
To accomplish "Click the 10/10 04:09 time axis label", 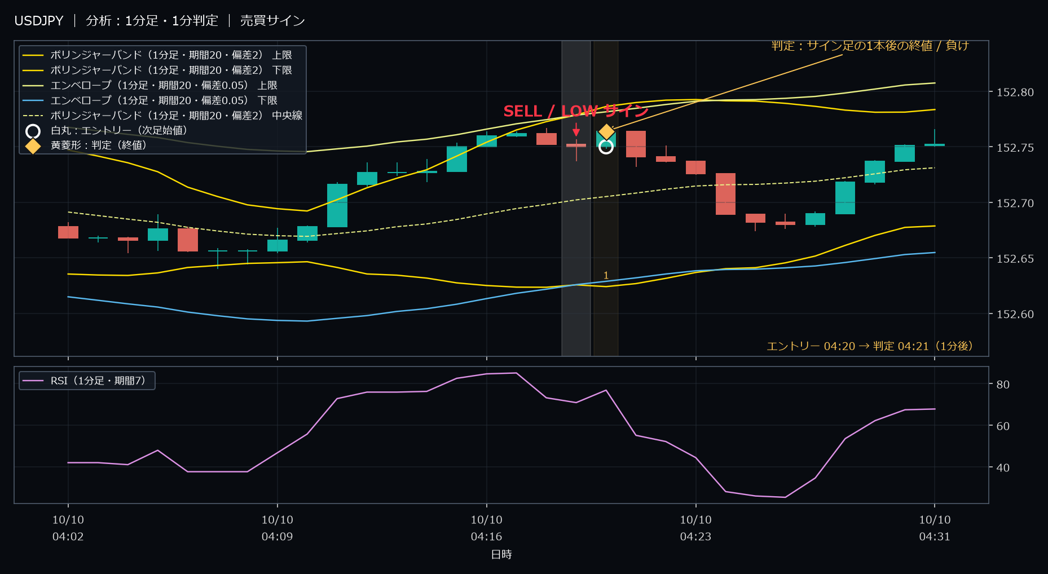I will (278, 528).
